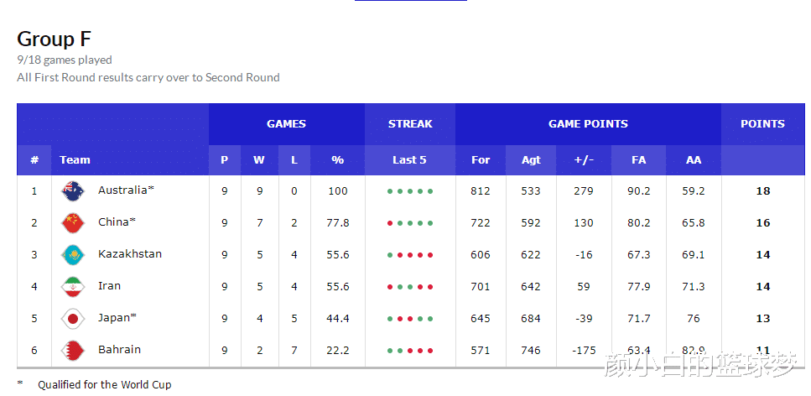Click the China flag icon

point(73,223)
